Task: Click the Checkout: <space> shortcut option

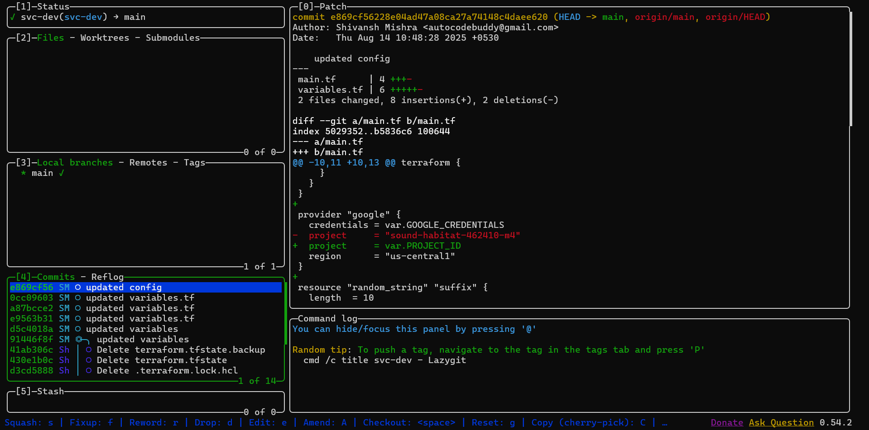Action: point(409,423)
